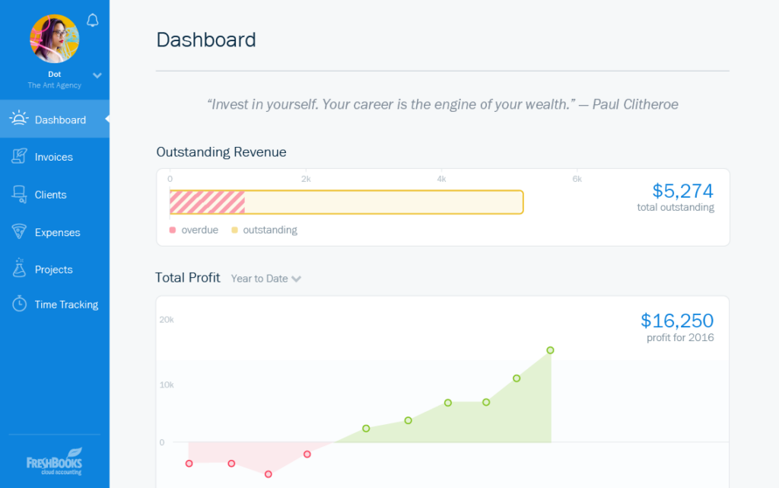779x488 pixels.
Task: Select the lowest red loss data point
Action: pos(269,474)
